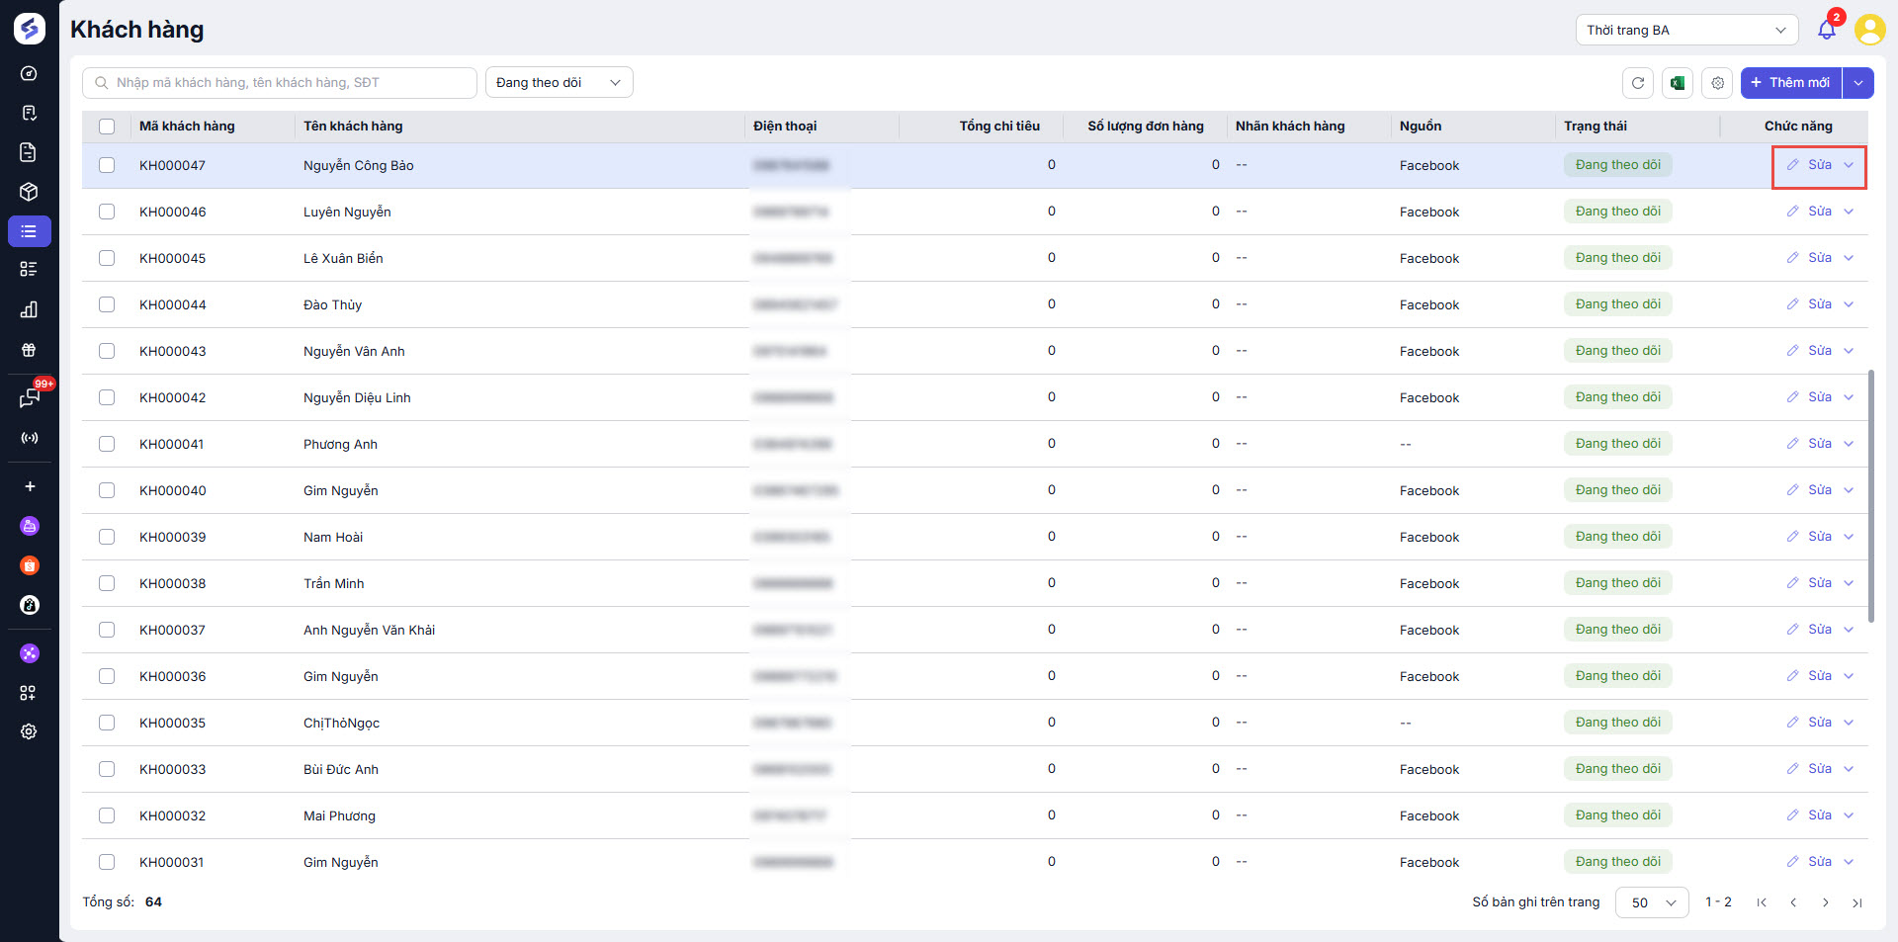Expand the "Thời trang BA" store selector
Image resolution: width=1898 pixels, height=942 pixels.
pos(1685,30)
